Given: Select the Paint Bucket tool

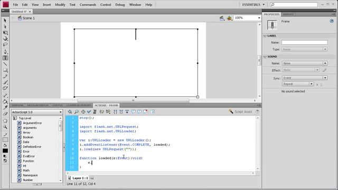Looking at the screenshot, I should pos(5,101).
